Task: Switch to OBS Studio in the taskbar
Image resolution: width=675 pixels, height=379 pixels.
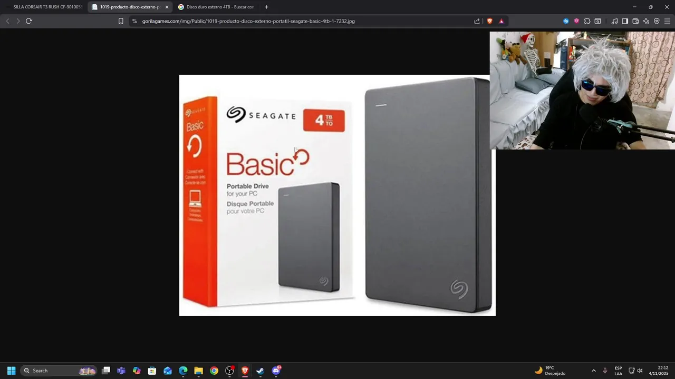Action: click(x=229, y=371)
